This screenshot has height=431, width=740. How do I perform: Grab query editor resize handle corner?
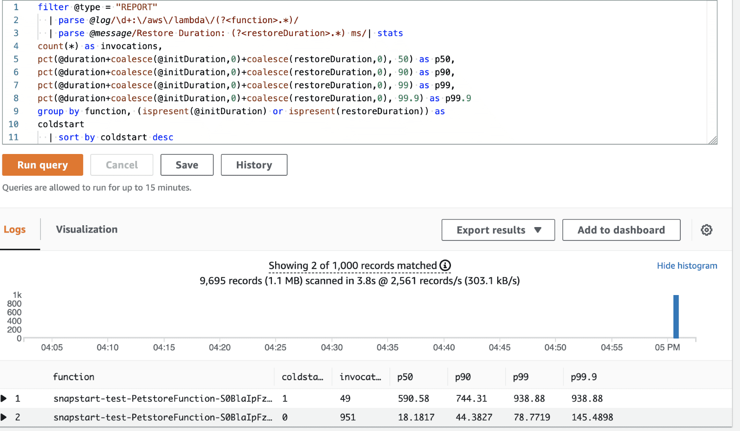coord(713,140)
